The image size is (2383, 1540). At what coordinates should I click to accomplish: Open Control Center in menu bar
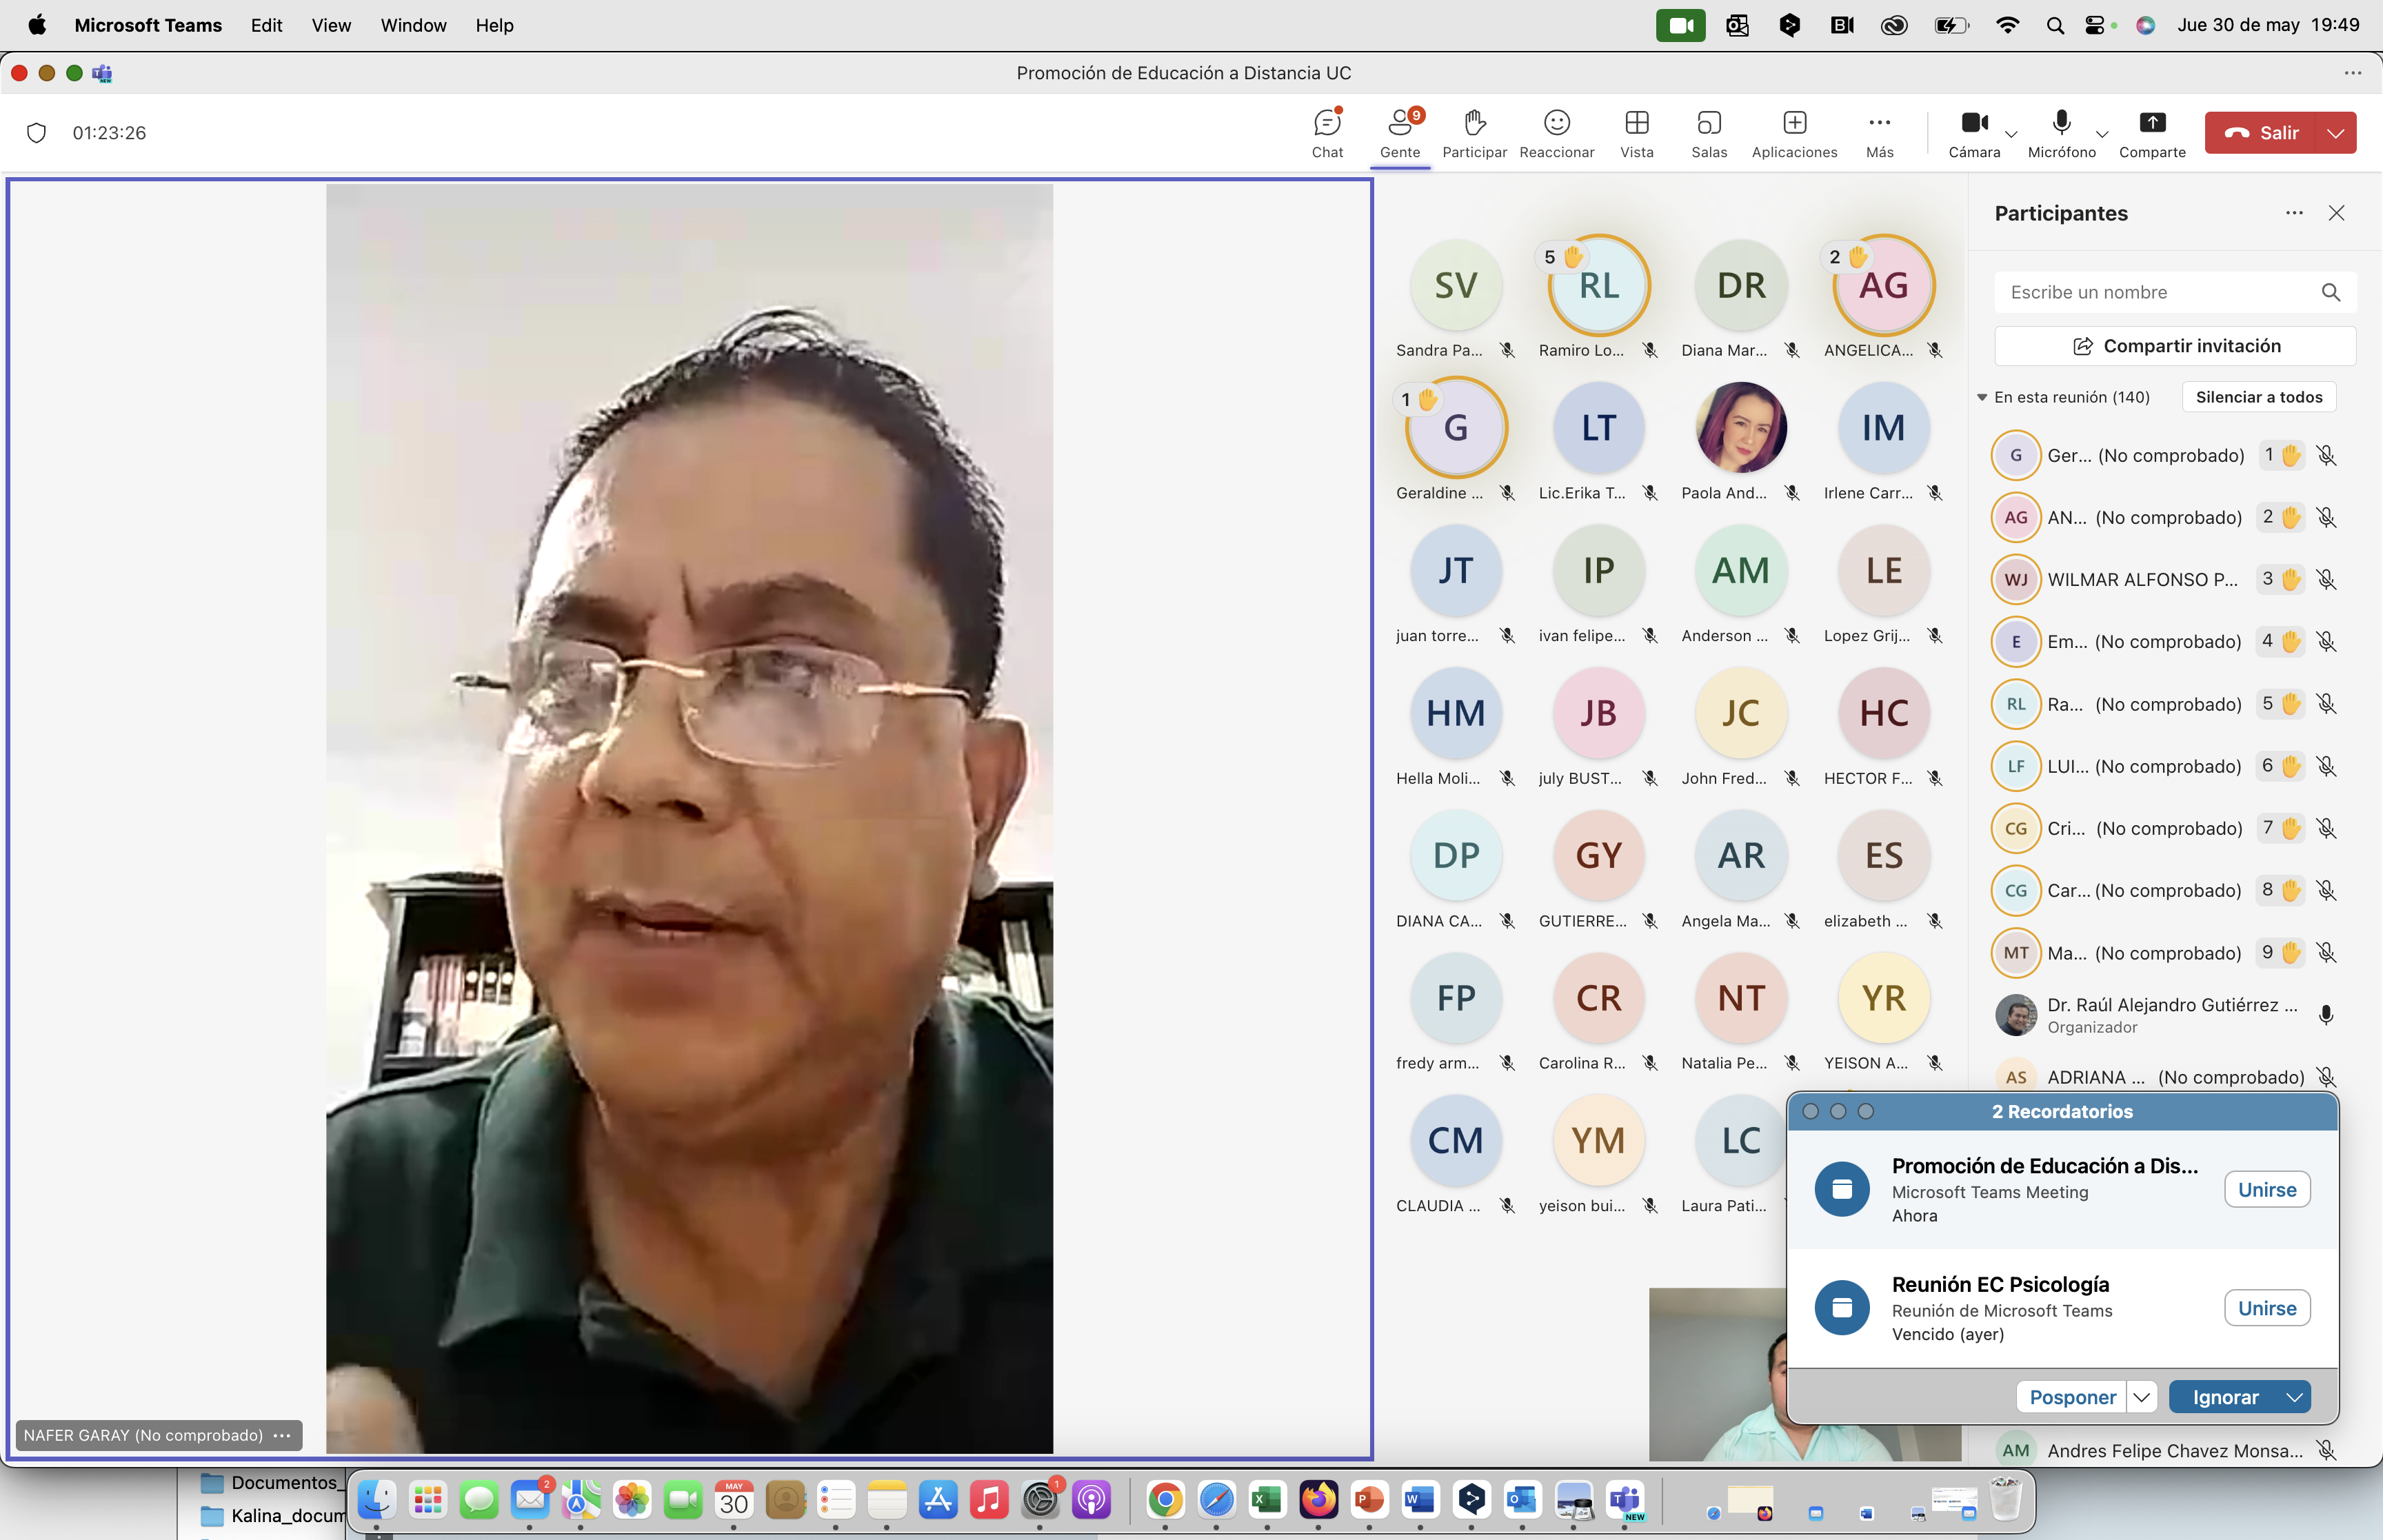pos(2095,25)
